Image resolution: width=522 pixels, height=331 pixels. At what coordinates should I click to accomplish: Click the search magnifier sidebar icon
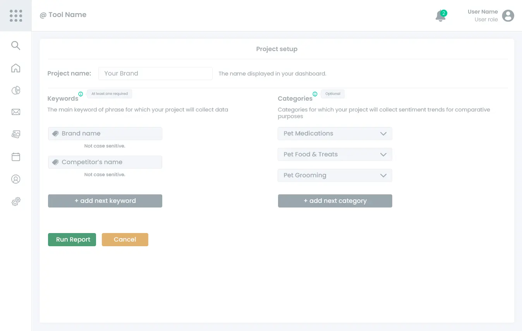pos(15,46)
